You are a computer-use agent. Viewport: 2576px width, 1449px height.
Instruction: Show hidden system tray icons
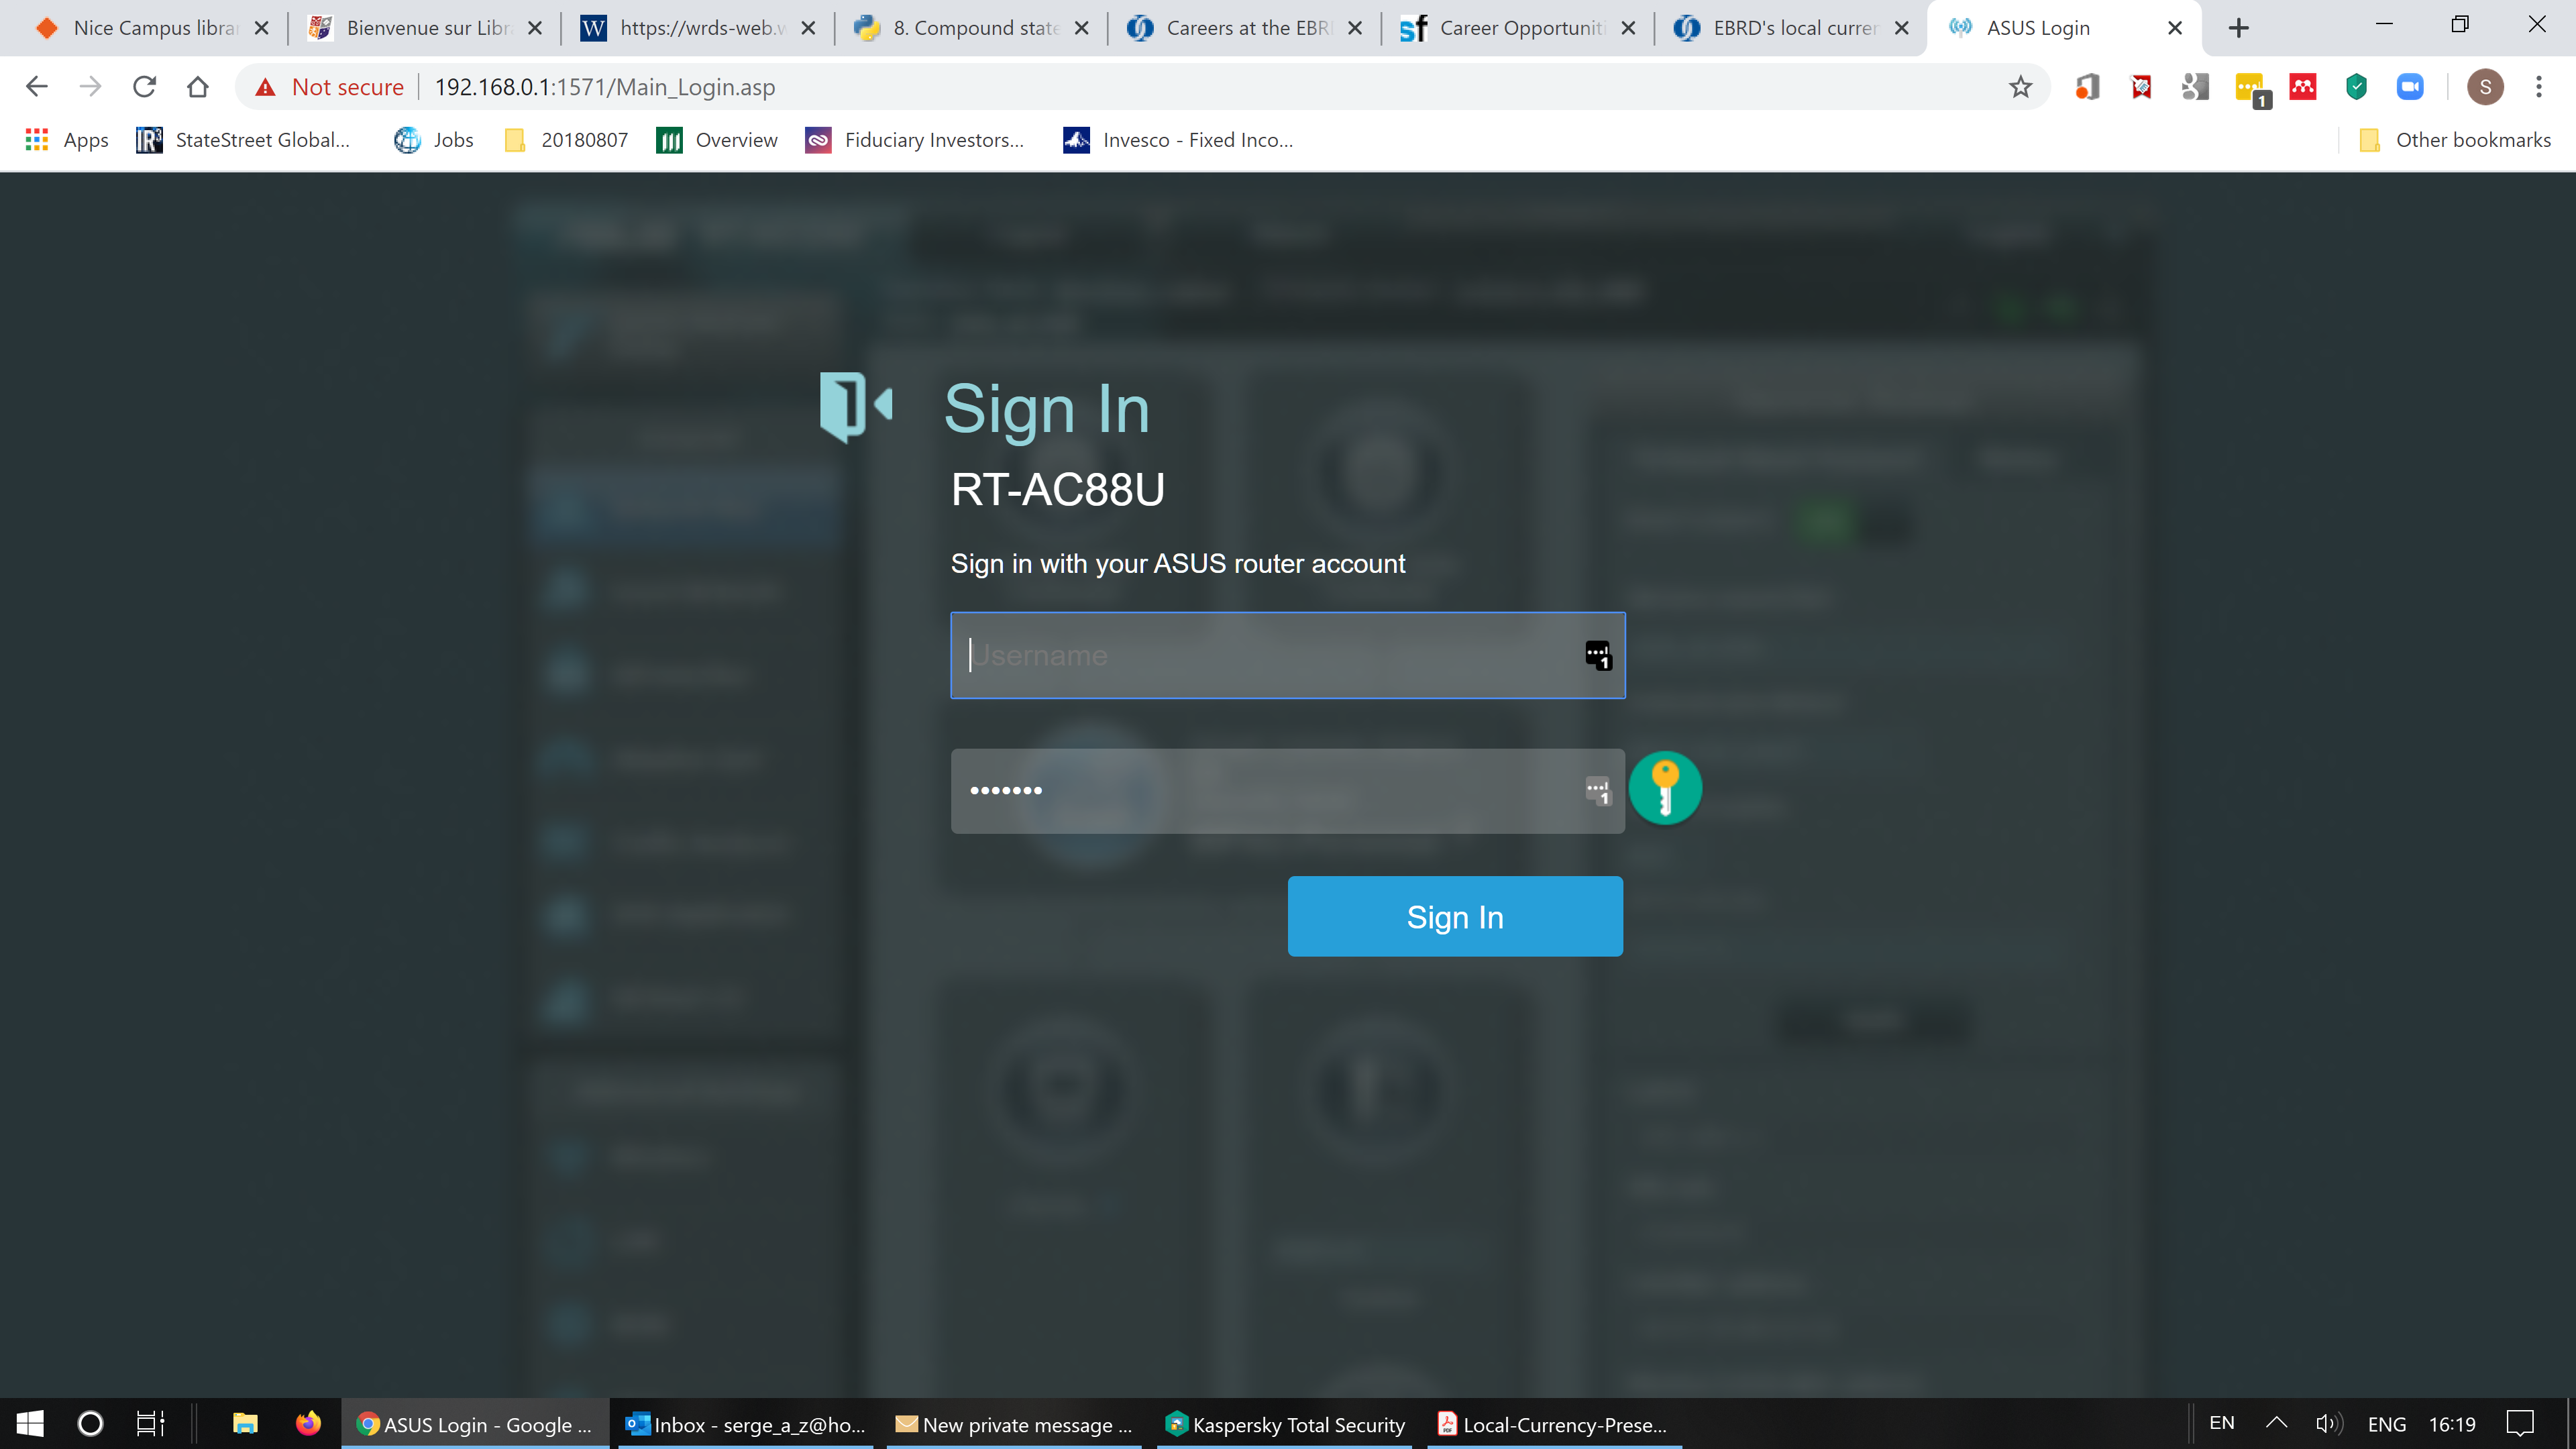[2276, 1423]
